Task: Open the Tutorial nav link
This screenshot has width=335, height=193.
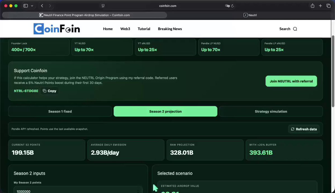Action: click(x=144, y=29)
